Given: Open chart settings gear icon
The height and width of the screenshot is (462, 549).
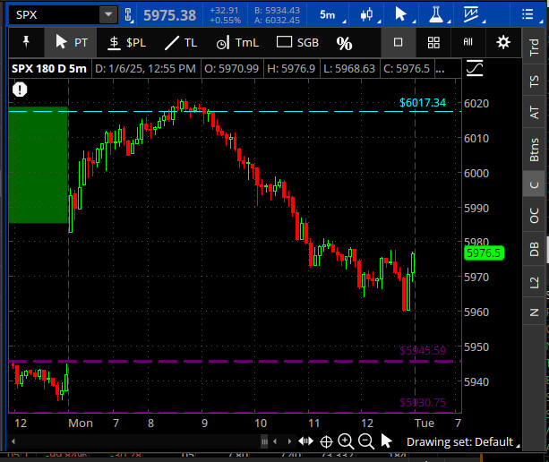Looking at the screenshot, I should [x=503, y=42].
